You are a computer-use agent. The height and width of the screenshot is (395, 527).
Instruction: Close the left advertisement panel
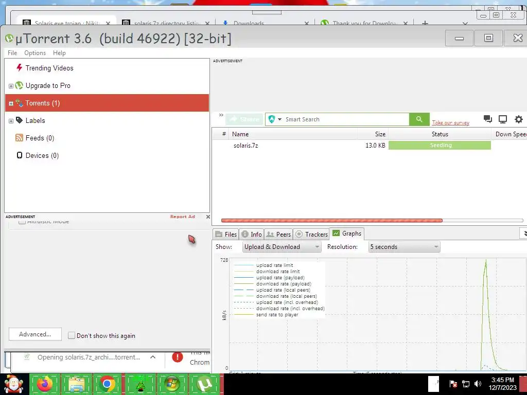[x=208, y=217]
